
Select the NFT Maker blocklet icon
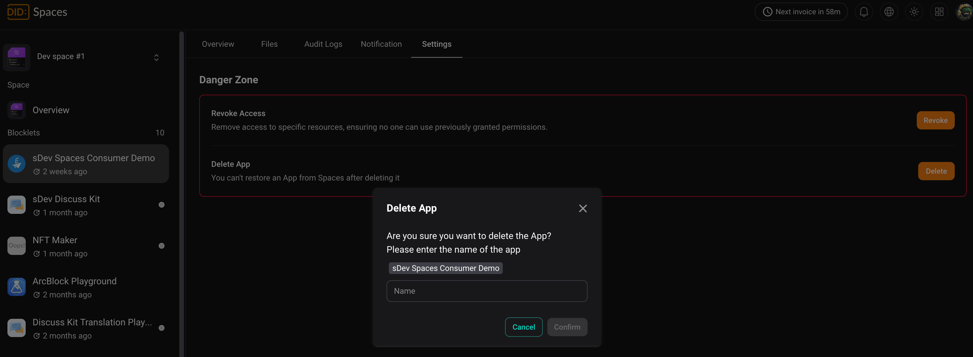click(x=17, y=246)
